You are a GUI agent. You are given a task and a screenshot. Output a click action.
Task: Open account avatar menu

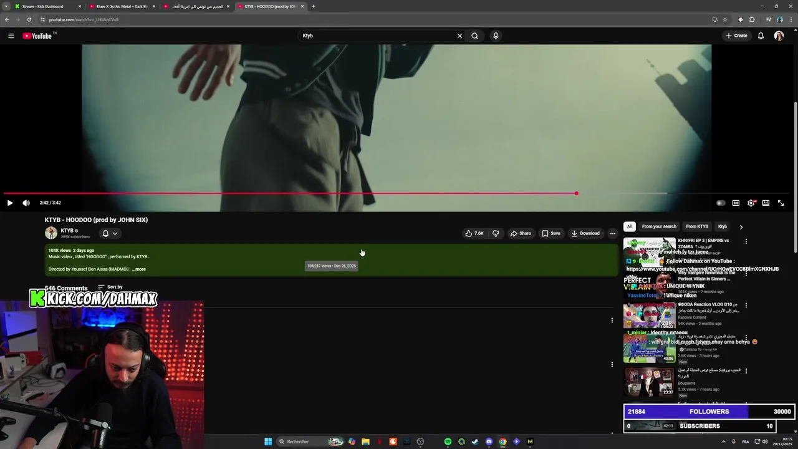779,36
